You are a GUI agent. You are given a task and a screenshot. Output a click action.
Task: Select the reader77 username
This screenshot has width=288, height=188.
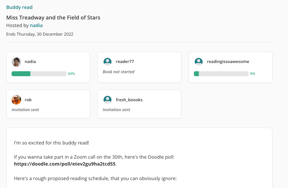coord(125,62)
